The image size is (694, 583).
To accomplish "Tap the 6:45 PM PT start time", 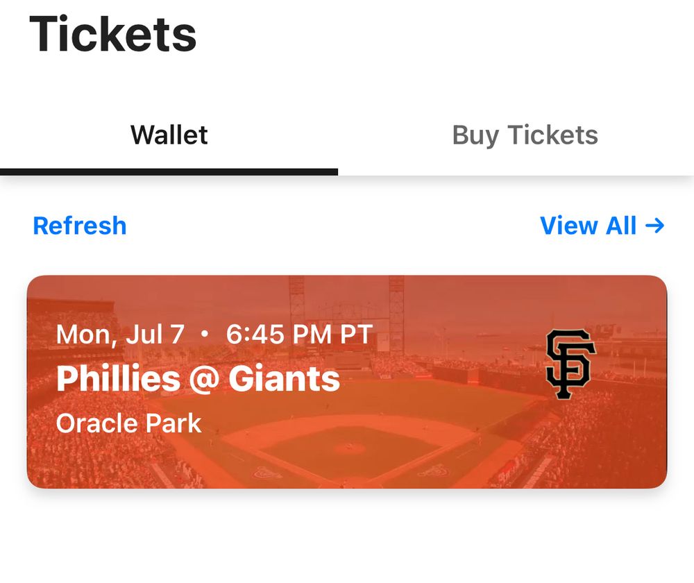I will point(299,335).
